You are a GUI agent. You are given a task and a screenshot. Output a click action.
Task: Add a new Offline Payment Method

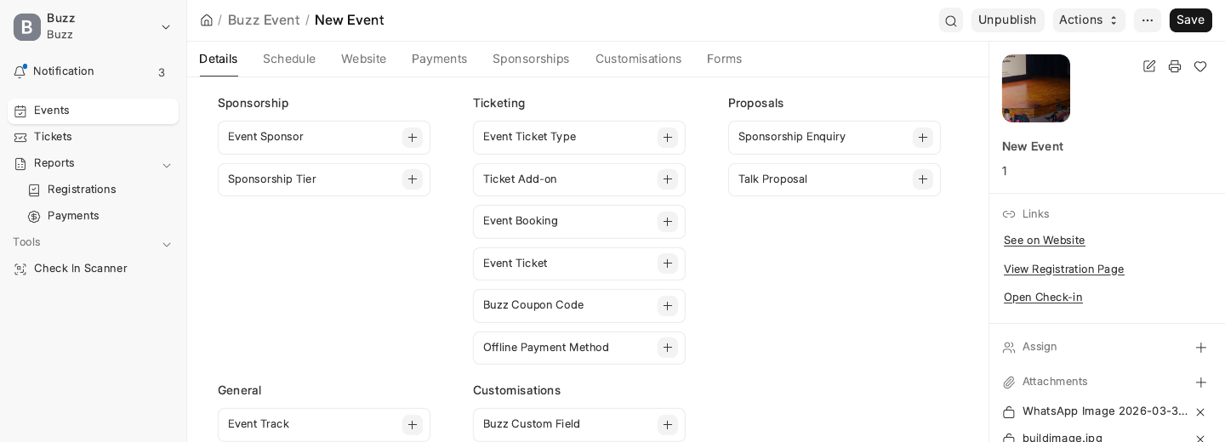tap(668, 348)
